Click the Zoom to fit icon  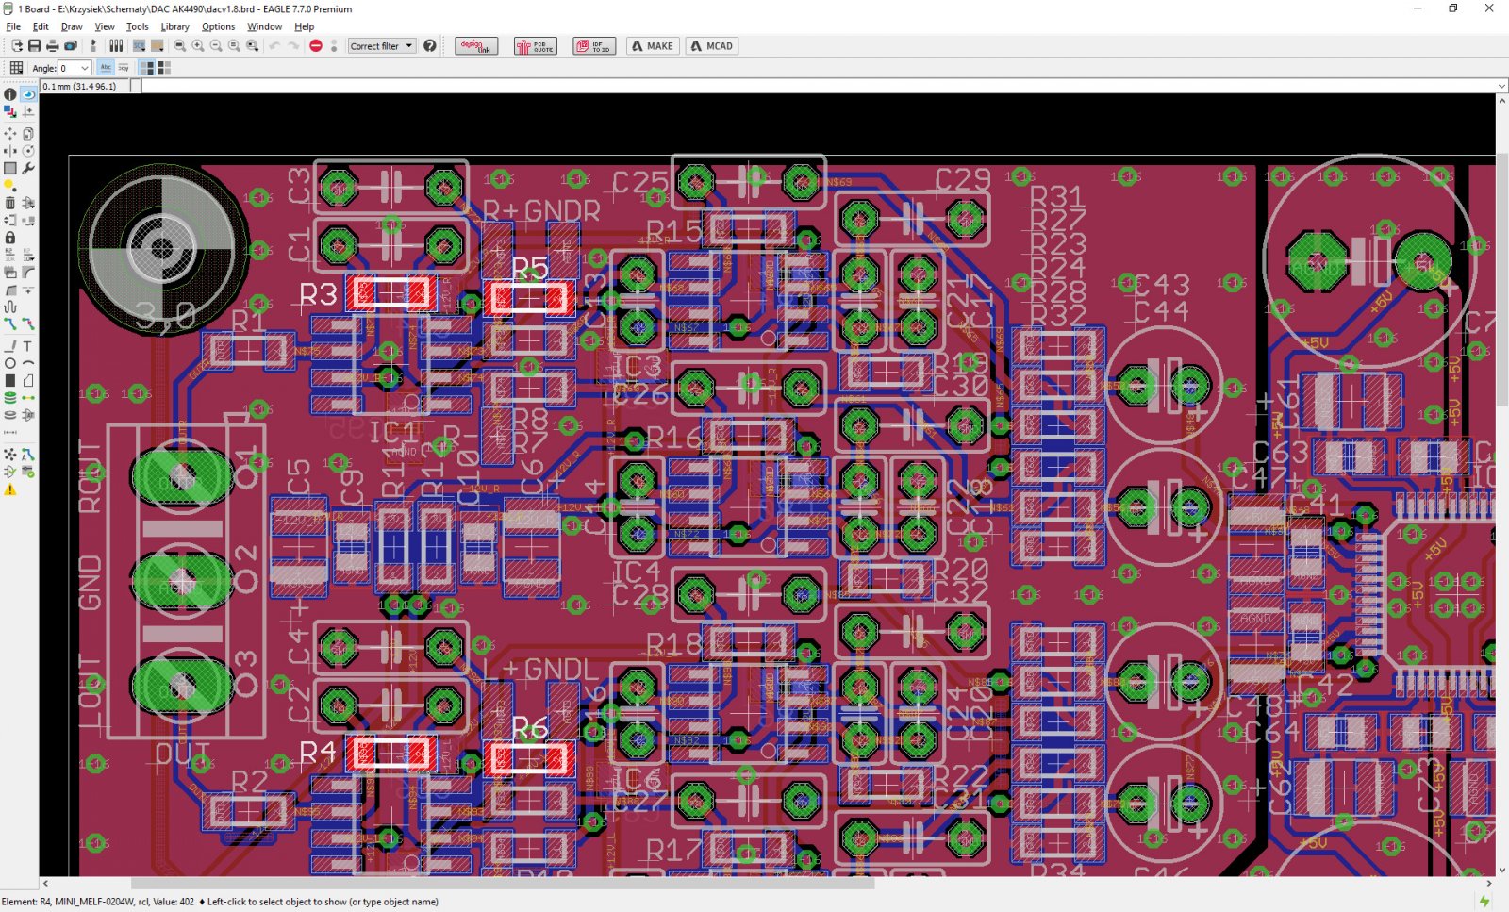pos(179,45)
